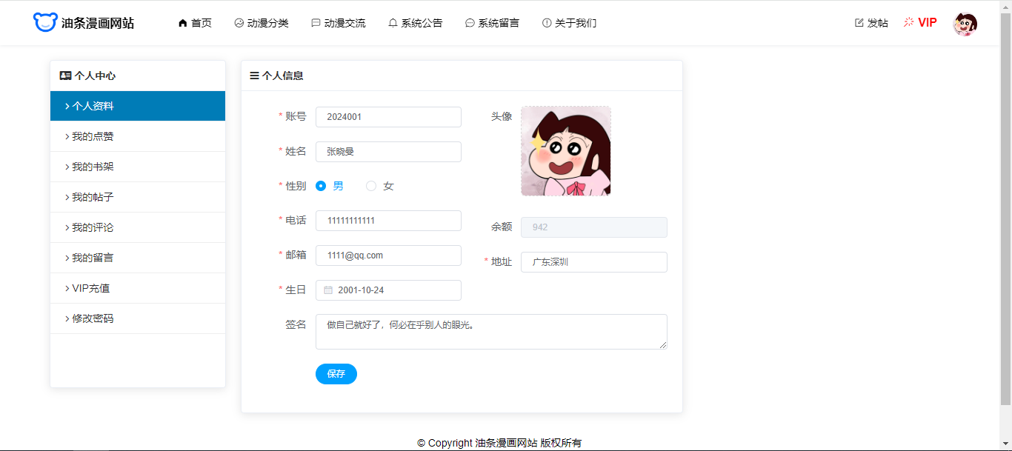Expand the 我的留言 chevron

67,258
